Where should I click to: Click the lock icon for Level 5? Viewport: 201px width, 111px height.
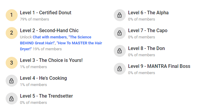click(x=12, y=99)
